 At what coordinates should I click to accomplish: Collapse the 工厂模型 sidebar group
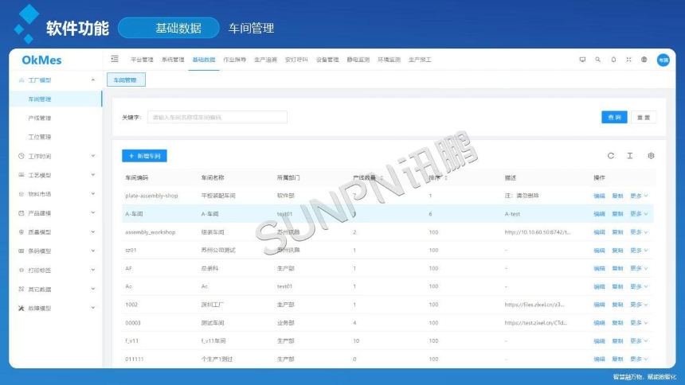pyautogui.click(x=93, y=80)
